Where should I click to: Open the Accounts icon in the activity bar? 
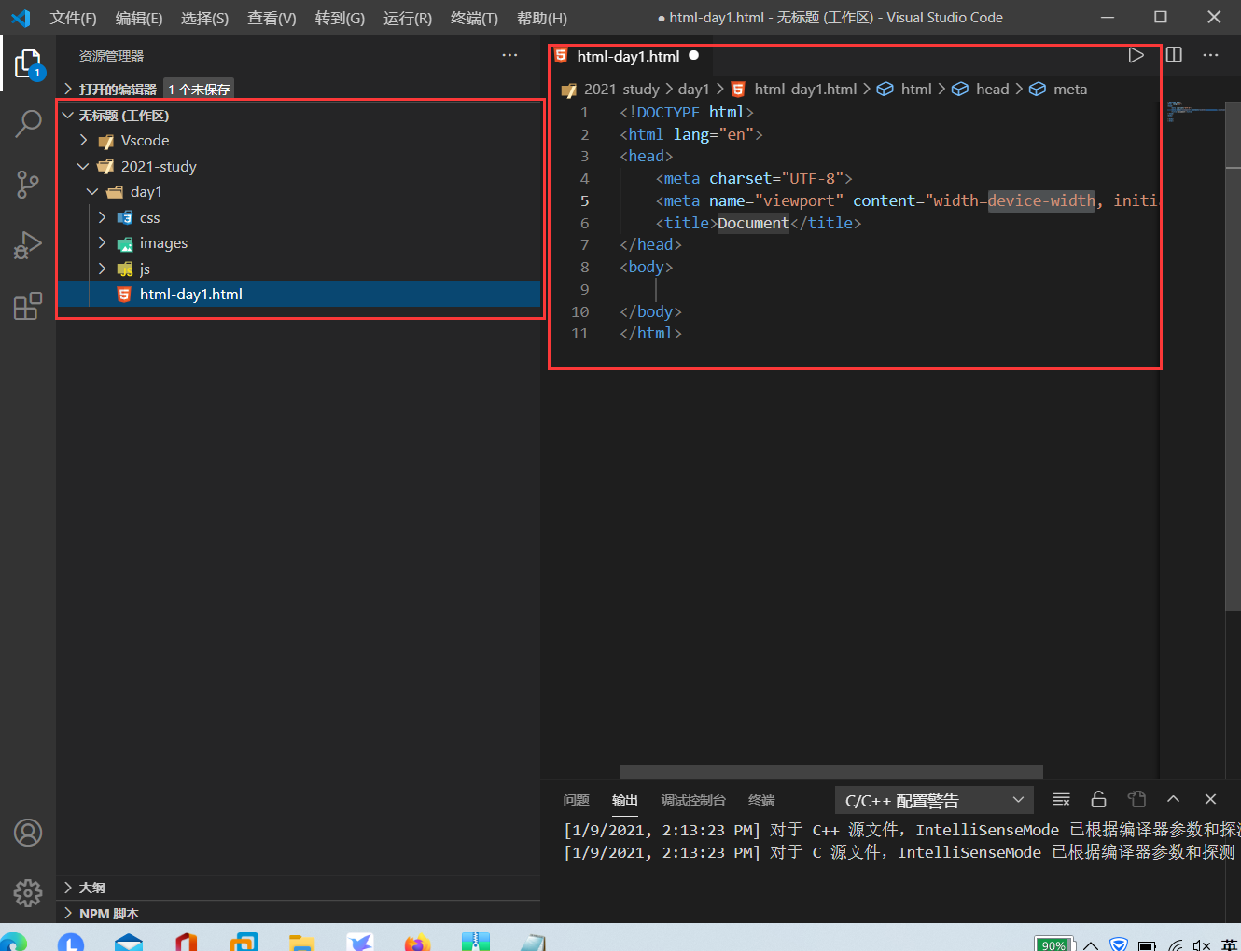click(x=27, y=833)
